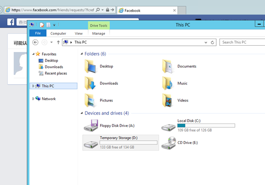Open the Desktop folder in Folders section
The image size is (265, 185).
90,66
